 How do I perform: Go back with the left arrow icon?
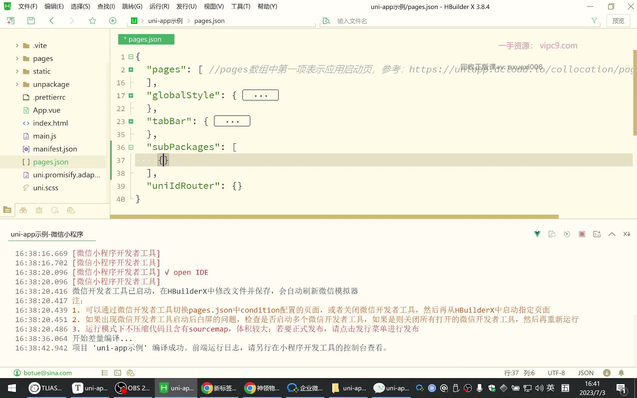[51, 21]
